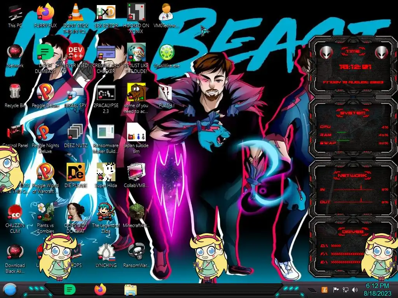Click the DRIVES header in the widget
398x298 pixels.
point(353,232)
